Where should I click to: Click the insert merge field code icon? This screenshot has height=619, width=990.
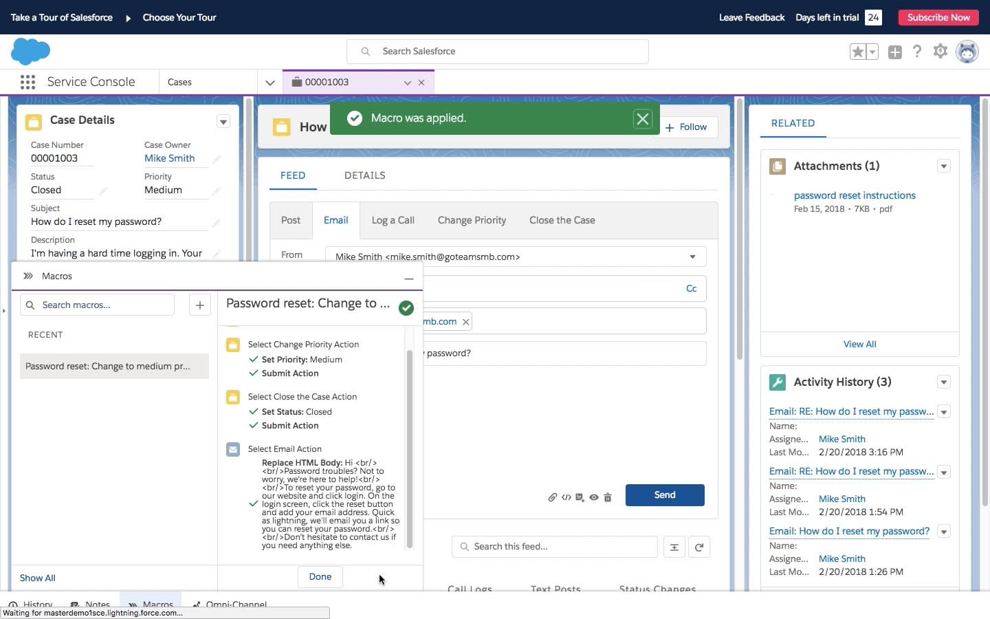[x=566, y=497]
